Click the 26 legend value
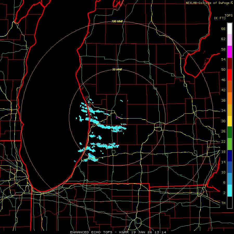The height and width of the screenshot is (234, 234). point(223,131)
